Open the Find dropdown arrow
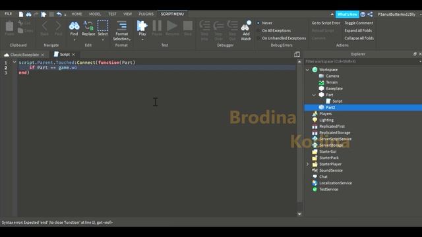422x237 pixels. [75, 40]
